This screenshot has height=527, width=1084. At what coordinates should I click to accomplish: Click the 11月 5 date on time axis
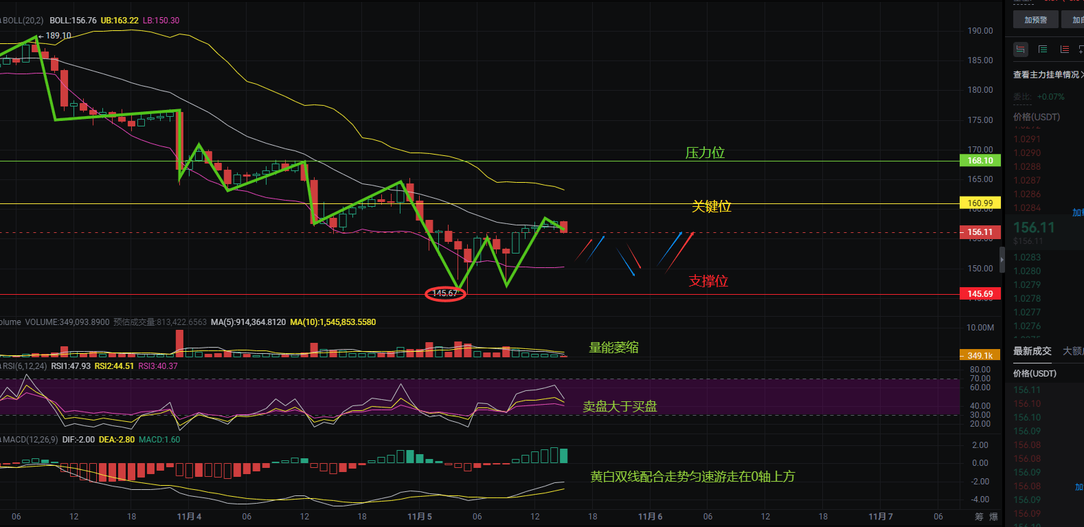pyautogui.click(x=420, y=517)
